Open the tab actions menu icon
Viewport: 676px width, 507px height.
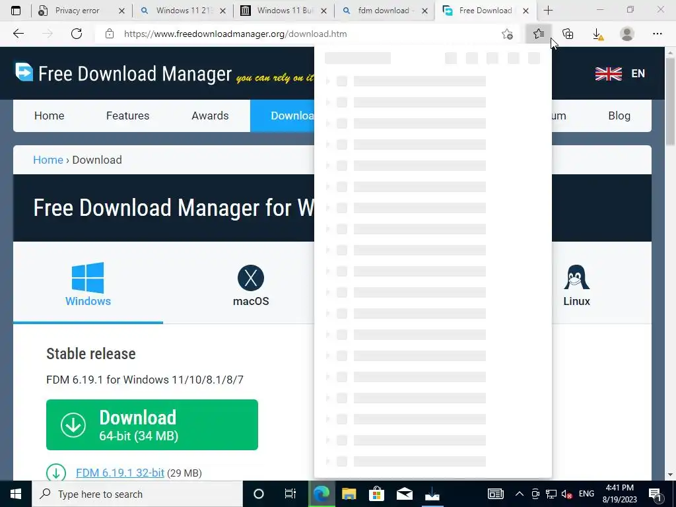(x=16, y=11)
